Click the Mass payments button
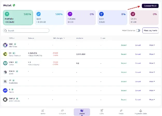Viewport: 162px width, 116px height. click(x=150, y=30)
